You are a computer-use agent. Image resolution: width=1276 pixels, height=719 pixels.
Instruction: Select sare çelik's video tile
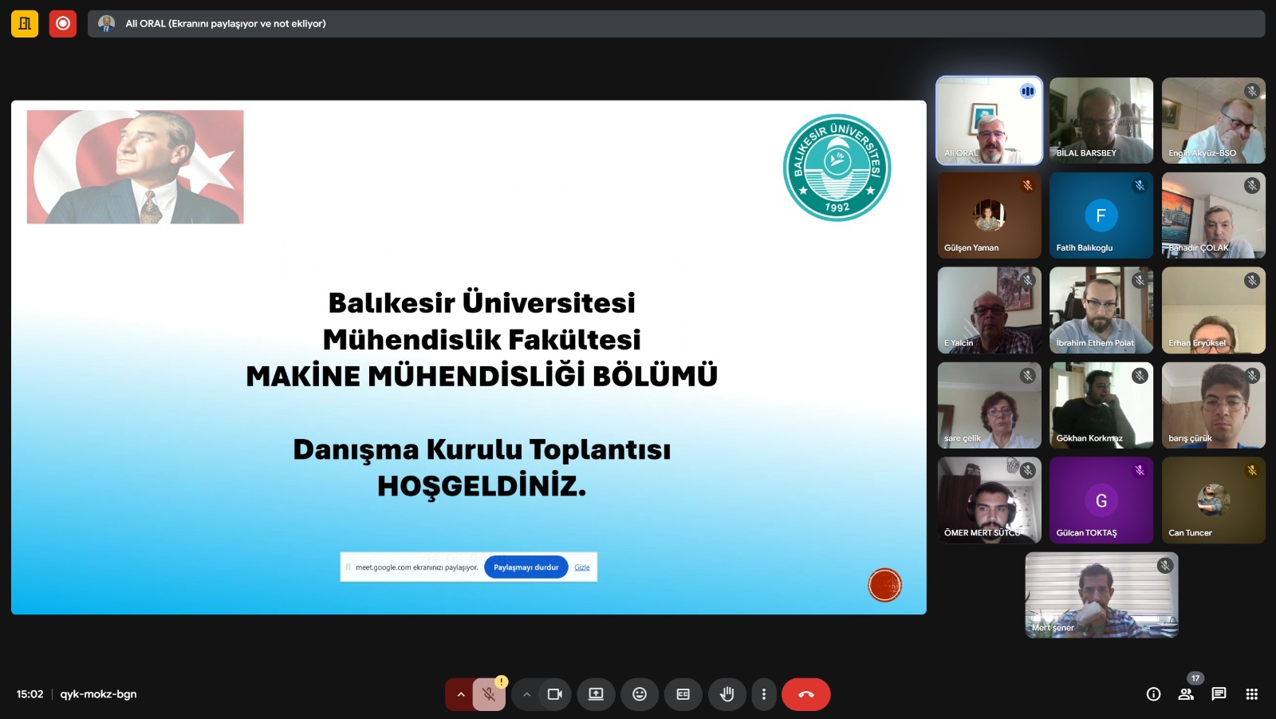click(990, 405)
